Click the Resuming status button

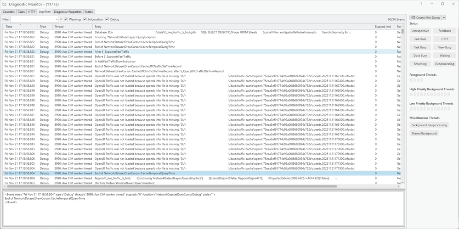[420, 64]
